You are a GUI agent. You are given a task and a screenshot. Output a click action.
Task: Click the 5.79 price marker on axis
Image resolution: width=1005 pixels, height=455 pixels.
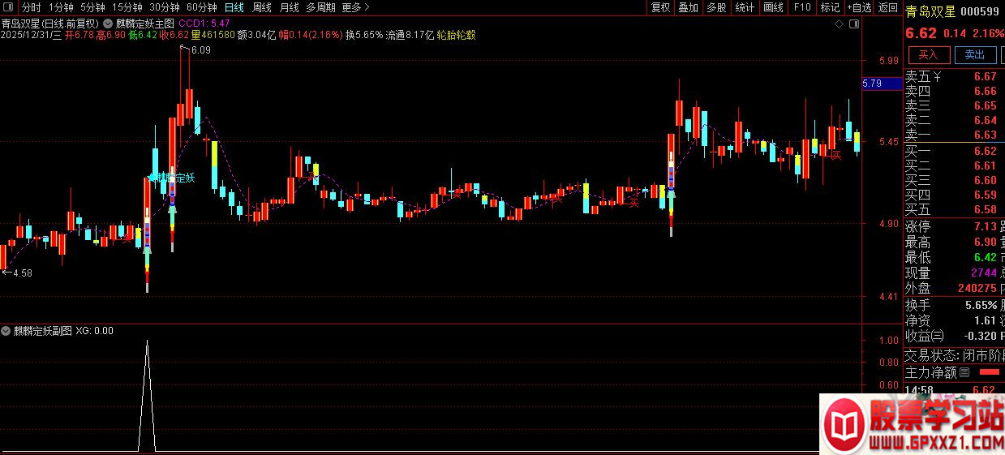[x=873, y=84]
